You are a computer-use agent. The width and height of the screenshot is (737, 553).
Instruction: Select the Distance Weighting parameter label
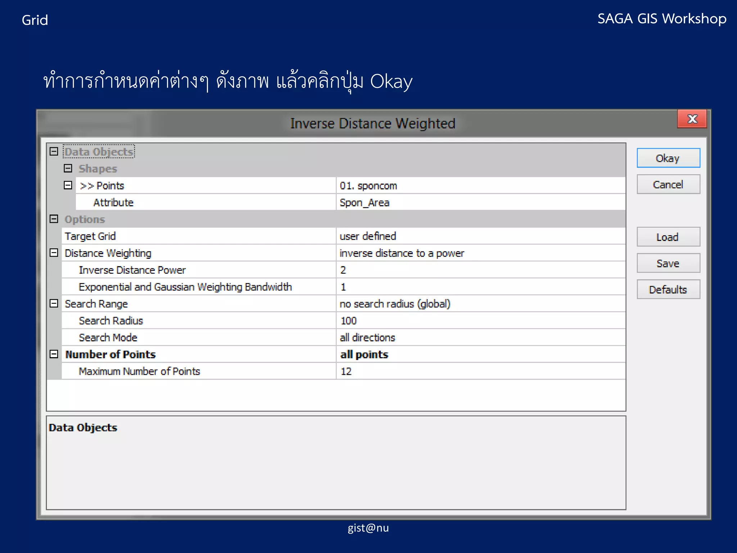tap(108, 253)
